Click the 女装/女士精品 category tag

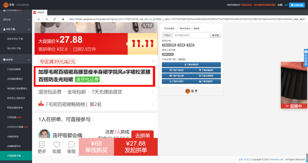coord(169,45)
